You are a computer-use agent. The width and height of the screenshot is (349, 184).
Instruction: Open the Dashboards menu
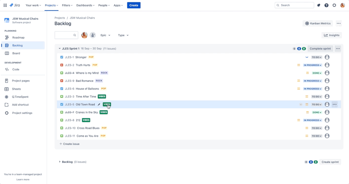tap(85, 5)
